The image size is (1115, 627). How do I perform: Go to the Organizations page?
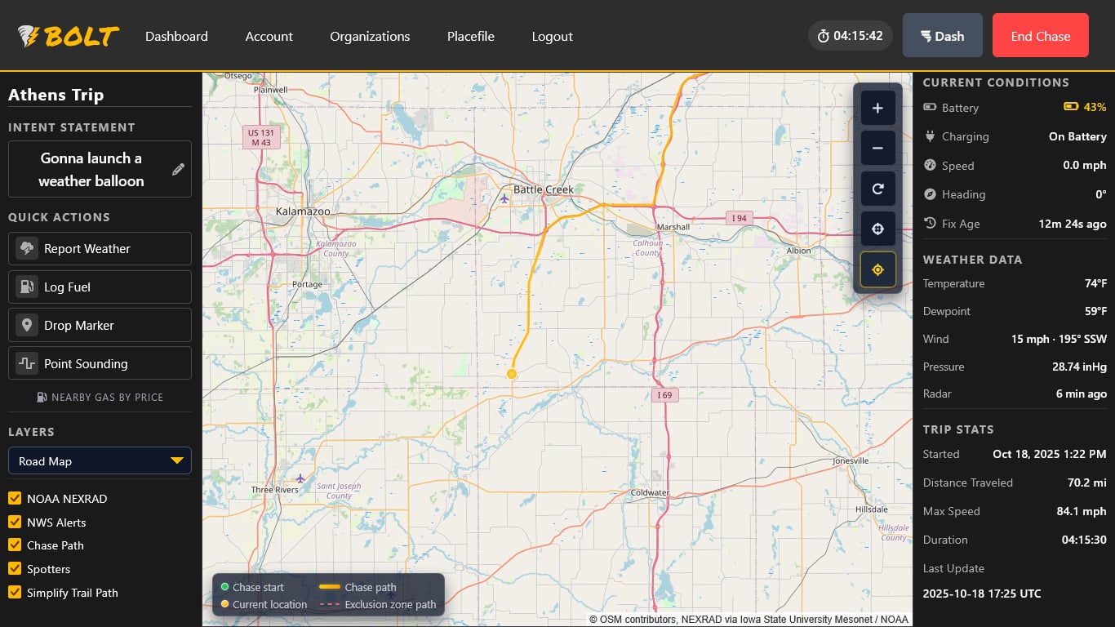370,36
